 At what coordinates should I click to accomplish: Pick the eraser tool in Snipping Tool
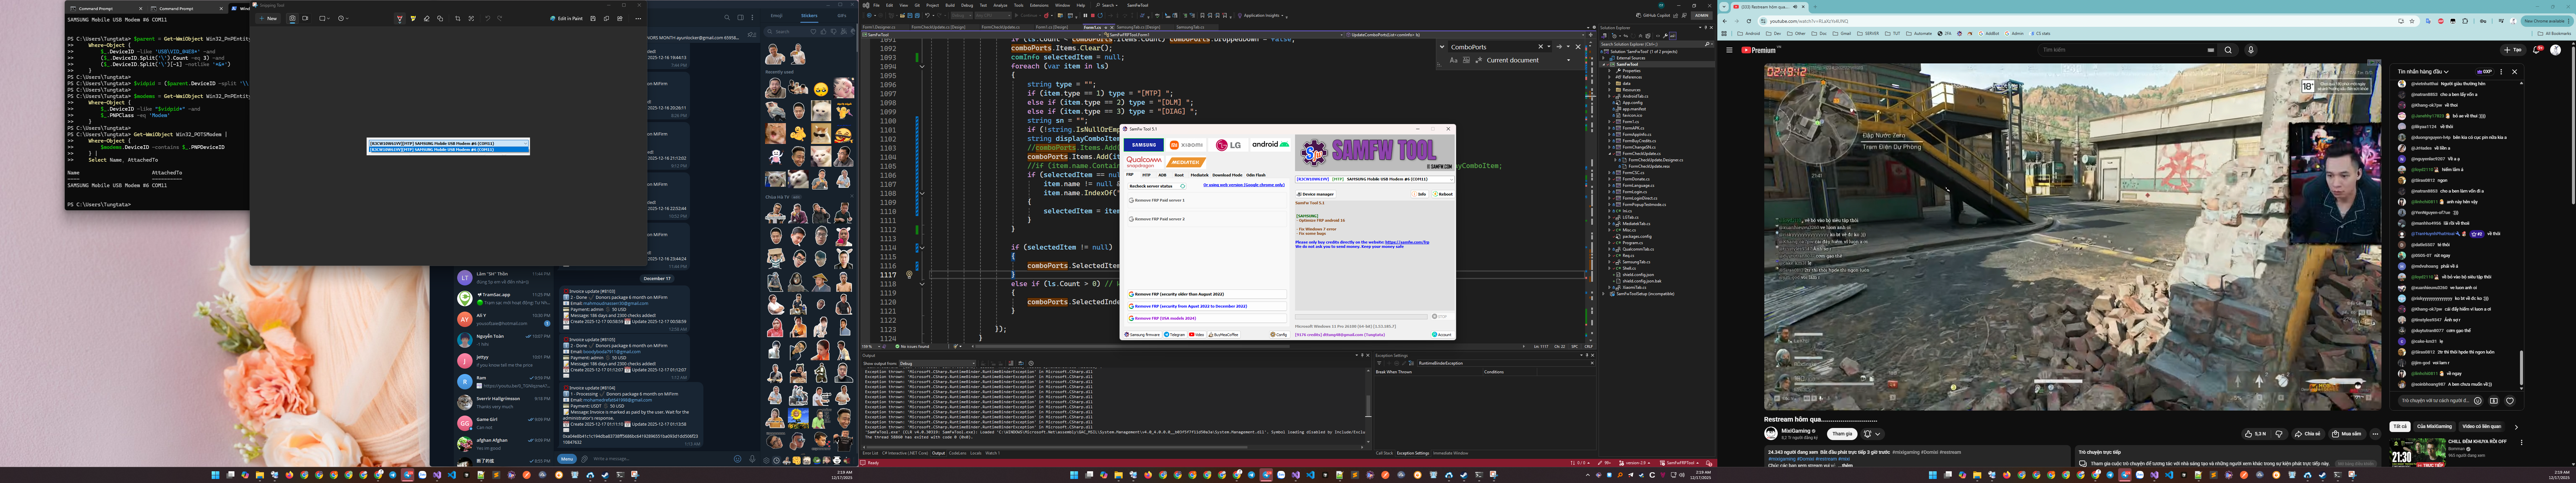[427, 18]
